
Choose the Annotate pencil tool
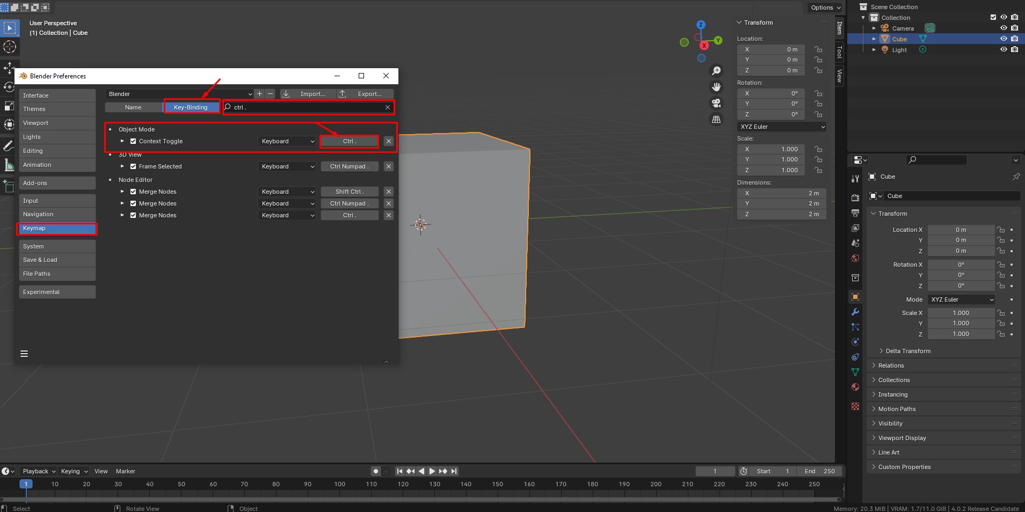point(9,145)
